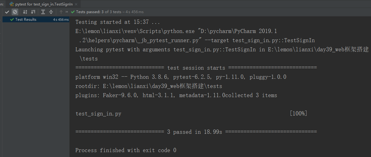The width and height of the screenshot is (371, 157).
Task: Expand all test results
Action: click(x=43, y=12)
